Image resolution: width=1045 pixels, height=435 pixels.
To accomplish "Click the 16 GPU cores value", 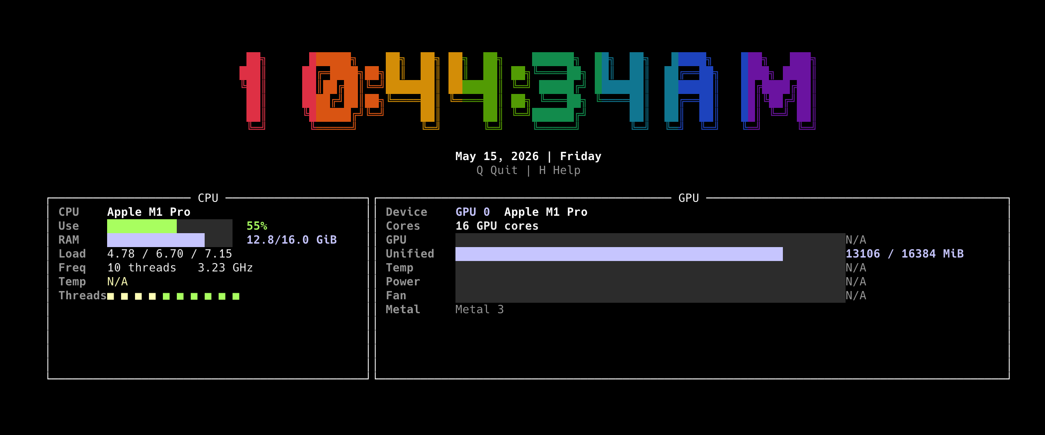I will click(497, 226).
